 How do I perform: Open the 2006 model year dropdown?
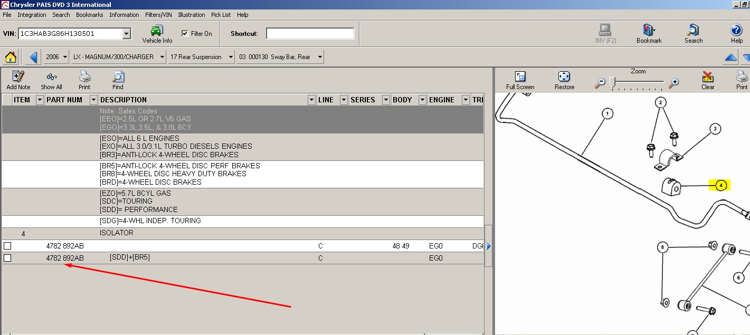click(x=65, y=57)
